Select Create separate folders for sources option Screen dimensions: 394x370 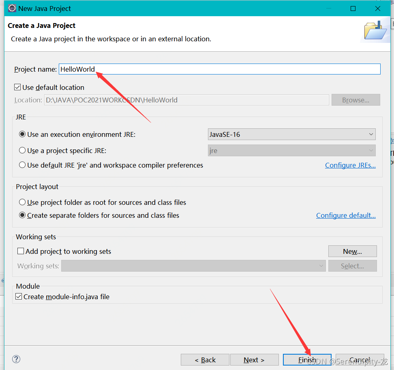22,215
